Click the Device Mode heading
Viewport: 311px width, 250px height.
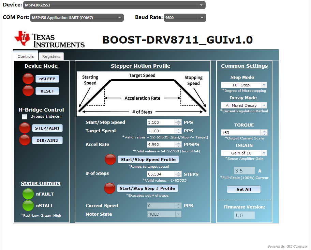[41, 66]
